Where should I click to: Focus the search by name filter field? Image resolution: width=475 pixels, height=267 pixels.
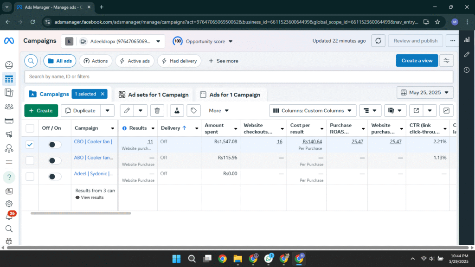[238, 76]
